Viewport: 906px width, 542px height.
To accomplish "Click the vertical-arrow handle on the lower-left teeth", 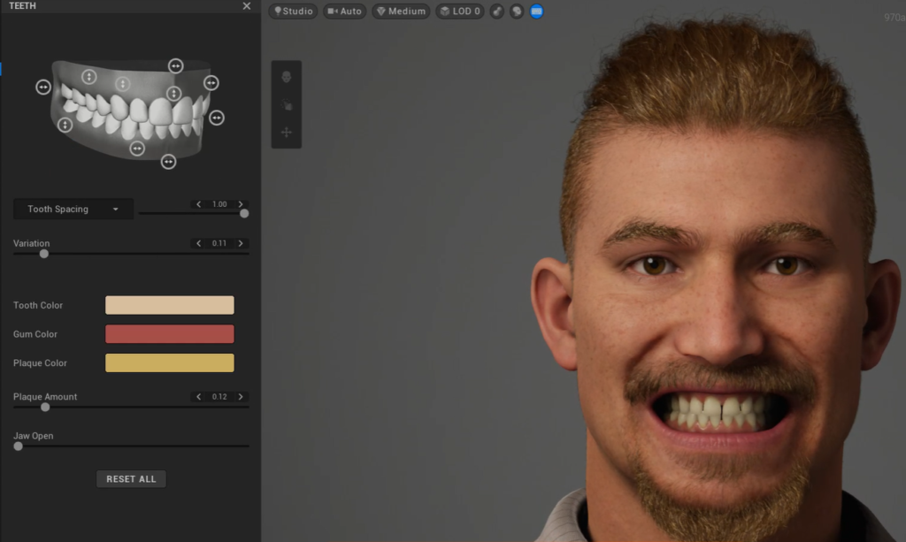I will tap(65, 125).
